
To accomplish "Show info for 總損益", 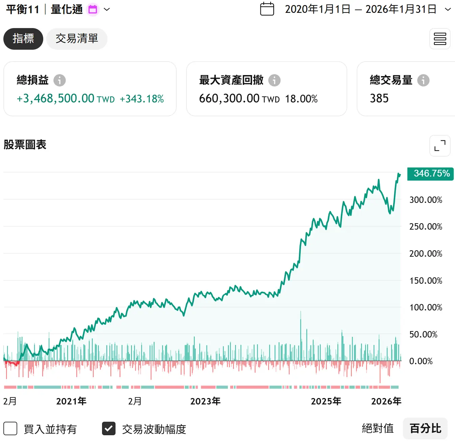I will pyautogui.click(x=59, y=80).
